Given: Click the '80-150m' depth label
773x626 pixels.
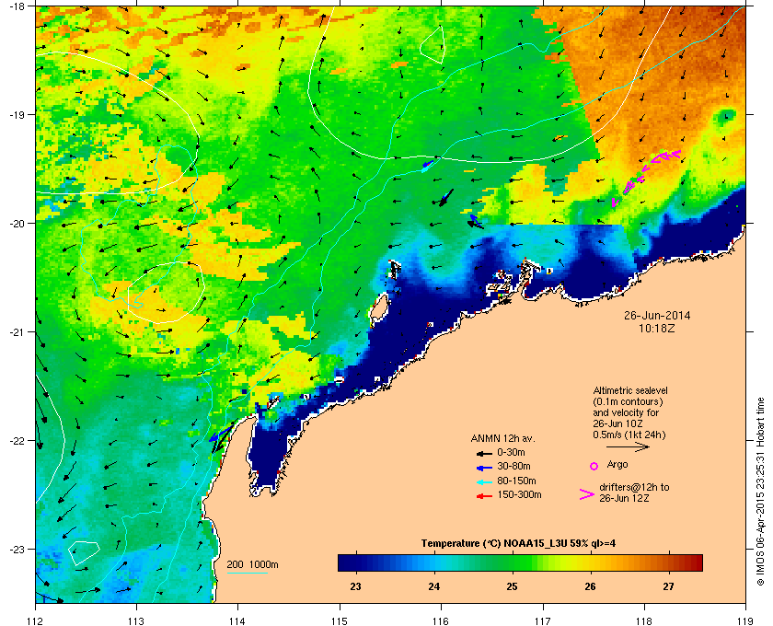Looking at the screenshot, I should point(516,481).
